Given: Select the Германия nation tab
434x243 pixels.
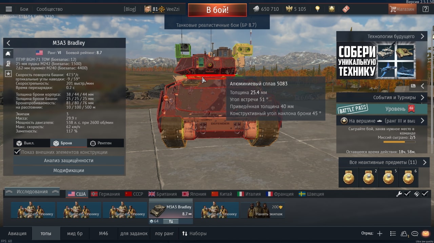Looking at the screenshot, I should point(105,194).
